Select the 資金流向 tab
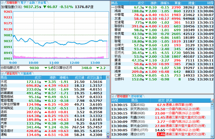The image size is (215, 139). point(12,73)
